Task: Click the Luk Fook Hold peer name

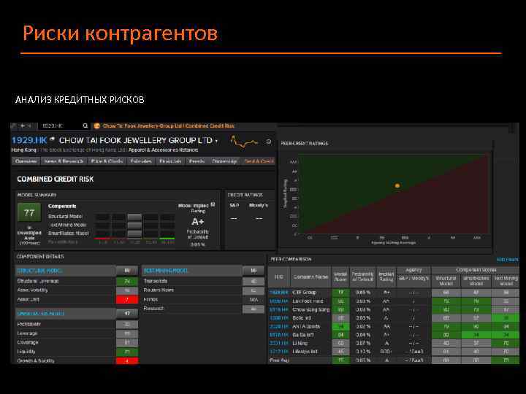Action: coord(308,301)
